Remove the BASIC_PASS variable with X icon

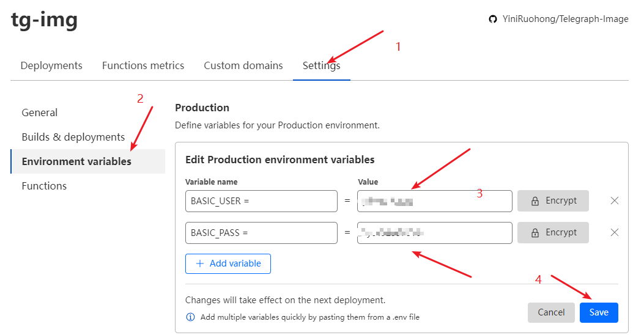[615, 232]
